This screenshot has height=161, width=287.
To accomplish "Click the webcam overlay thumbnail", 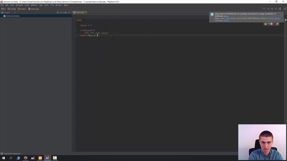I will (x=262, y=142).
